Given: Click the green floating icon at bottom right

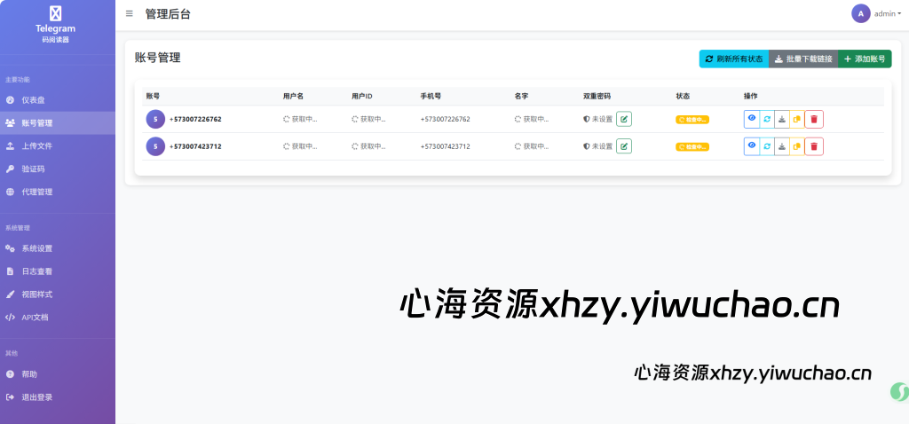Looking at the screenshot, I should [899, 392].
